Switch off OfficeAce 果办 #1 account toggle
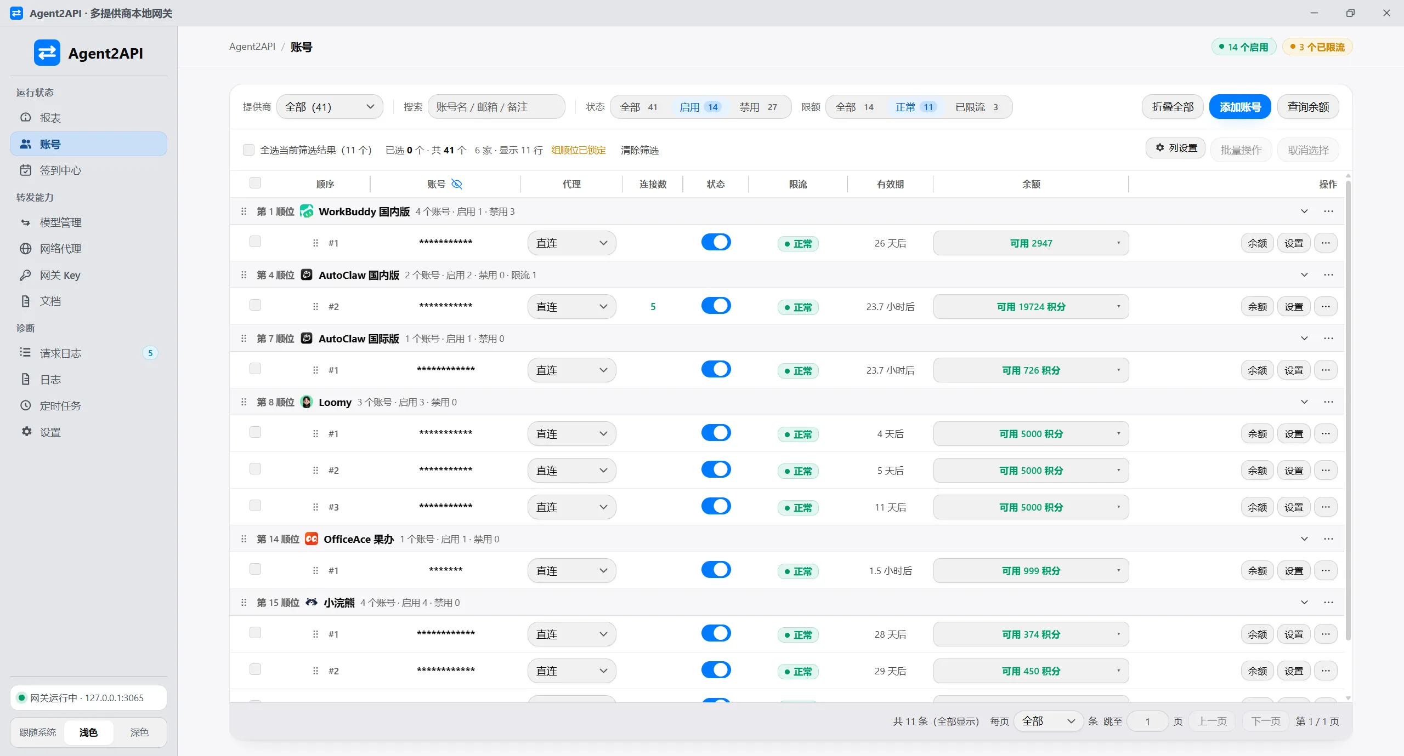 point(716,570)
